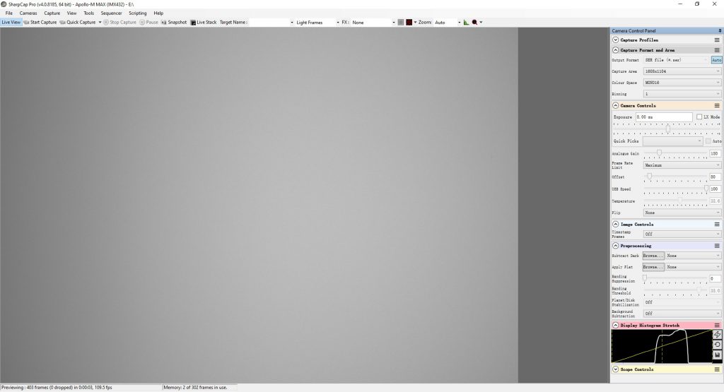Enable the LX Mode checkbox
Image resolution: width=724 pixels, height=392 pixels.
pos(699,117)
